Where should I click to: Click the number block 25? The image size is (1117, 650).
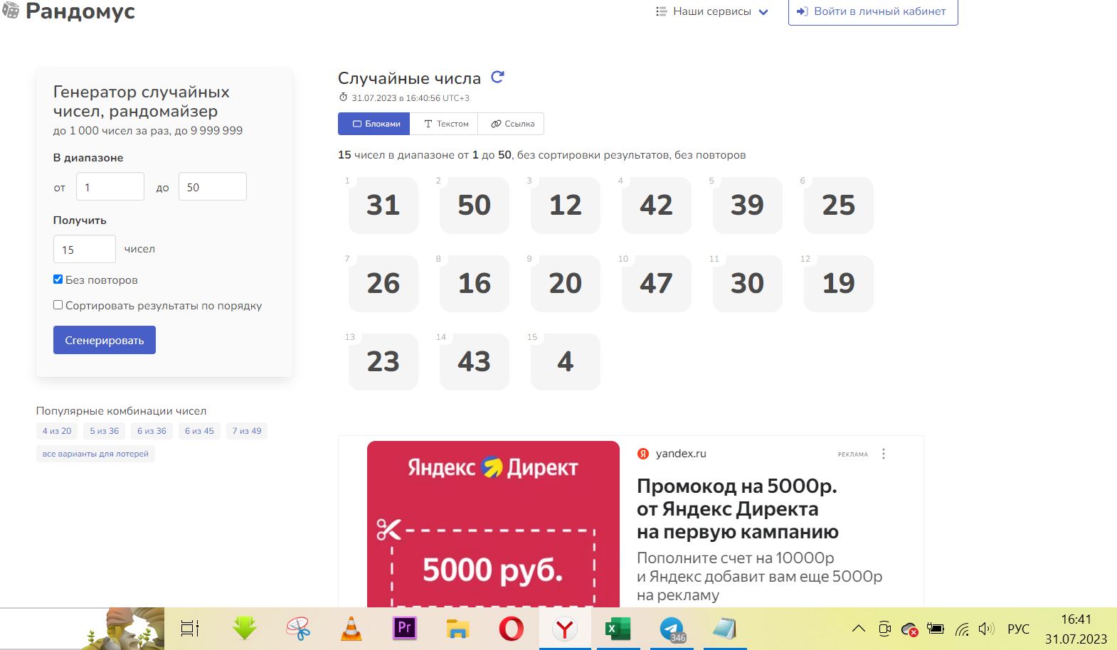pos(839,205)
